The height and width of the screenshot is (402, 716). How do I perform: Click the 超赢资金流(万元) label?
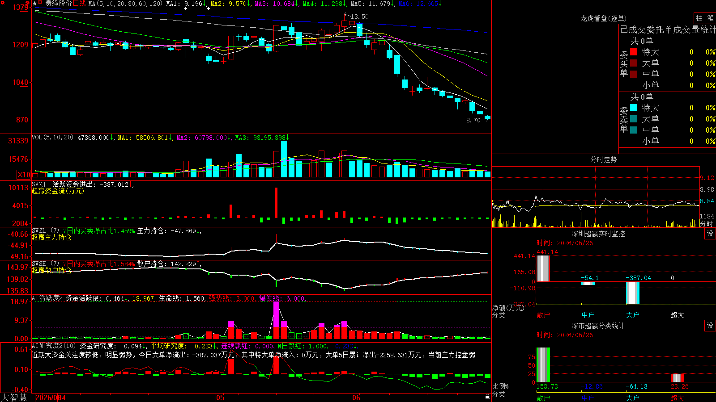(58, 191)
